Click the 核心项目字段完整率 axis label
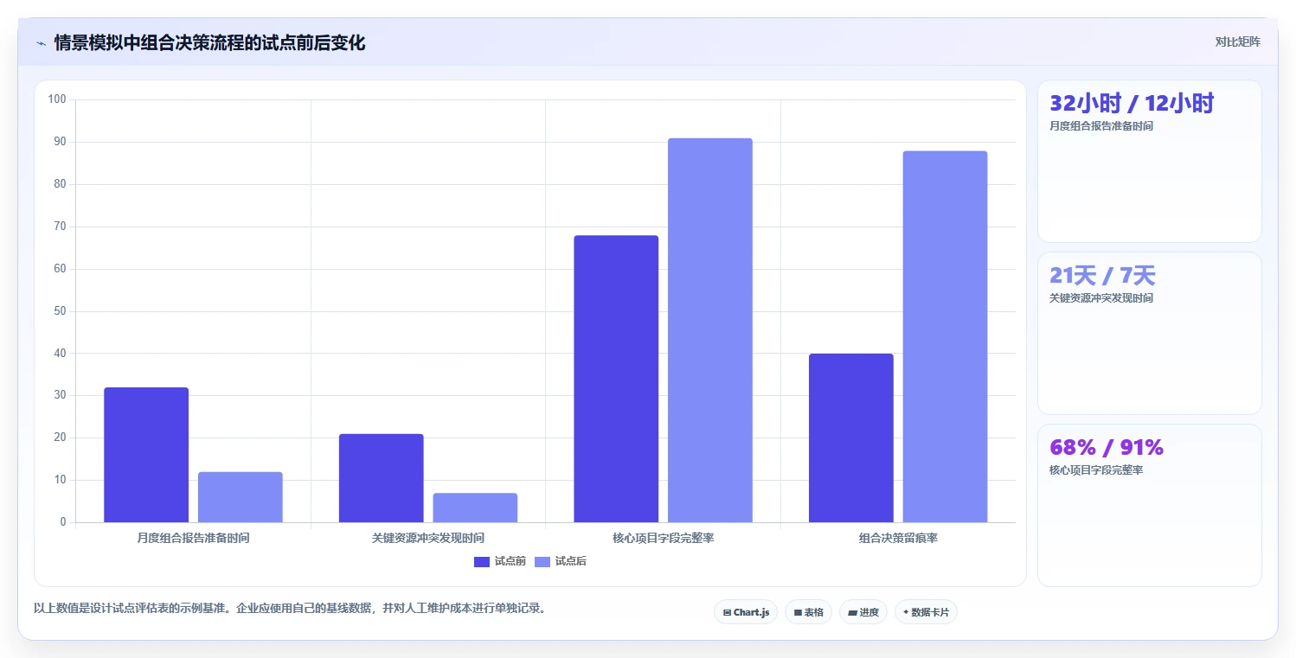This screenshot has width=1296, height=658. [x=664, y=538]
